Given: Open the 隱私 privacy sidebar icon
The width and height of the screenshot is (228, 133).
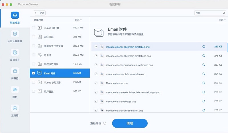Looking at the screenshot, I should tap(15, 90).
